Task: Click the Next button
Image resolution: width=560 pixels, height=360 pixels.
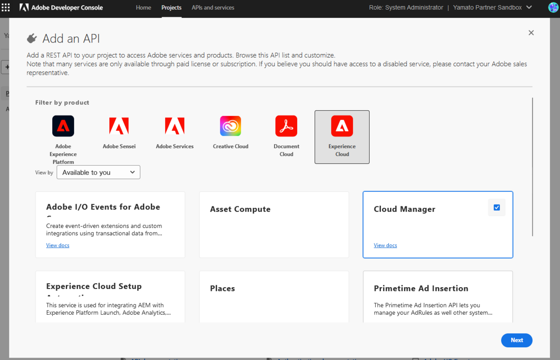Action: click(x=517, y=340)
